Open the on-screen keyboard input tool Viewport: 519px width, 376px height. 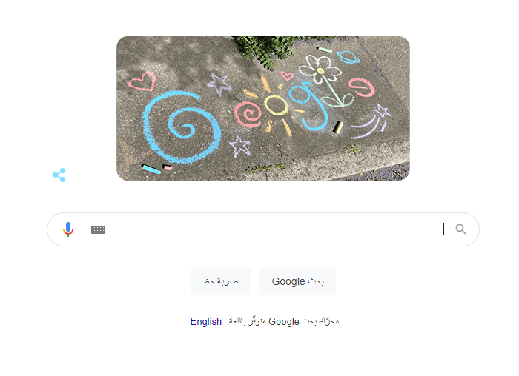click(x=99, y=229)
